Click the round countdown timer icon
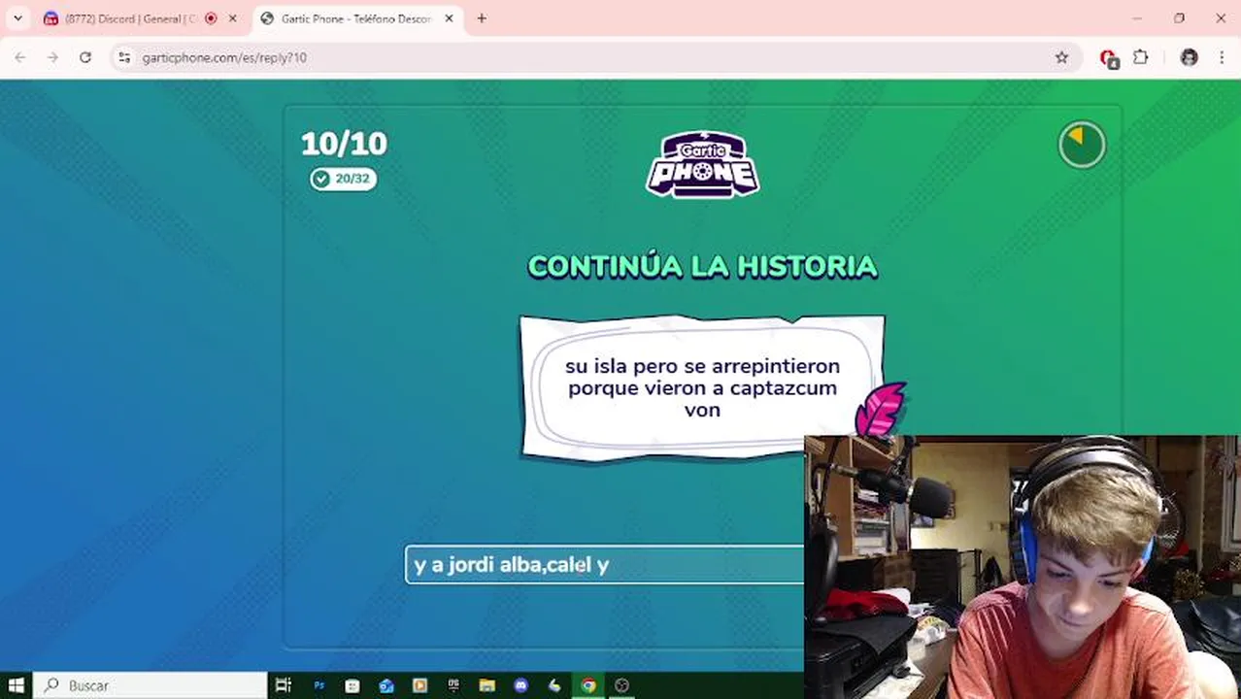The image size is (1241, 699). coord(1082,145)
